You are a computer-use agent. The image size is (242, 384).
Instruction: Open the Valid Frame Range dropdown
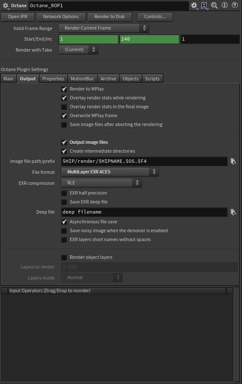[104, 28]
